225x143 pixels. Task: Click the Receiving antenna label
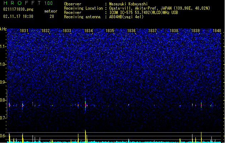82,17
